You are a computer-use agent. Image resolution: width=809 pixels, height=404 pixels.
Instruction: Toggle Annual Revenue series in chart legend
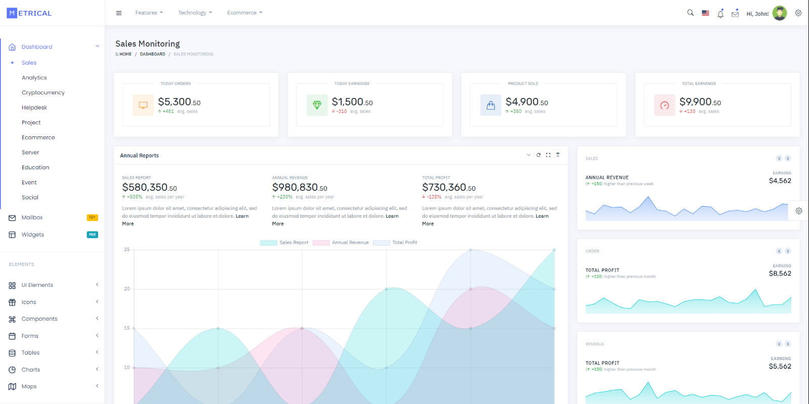pos(341,243)
